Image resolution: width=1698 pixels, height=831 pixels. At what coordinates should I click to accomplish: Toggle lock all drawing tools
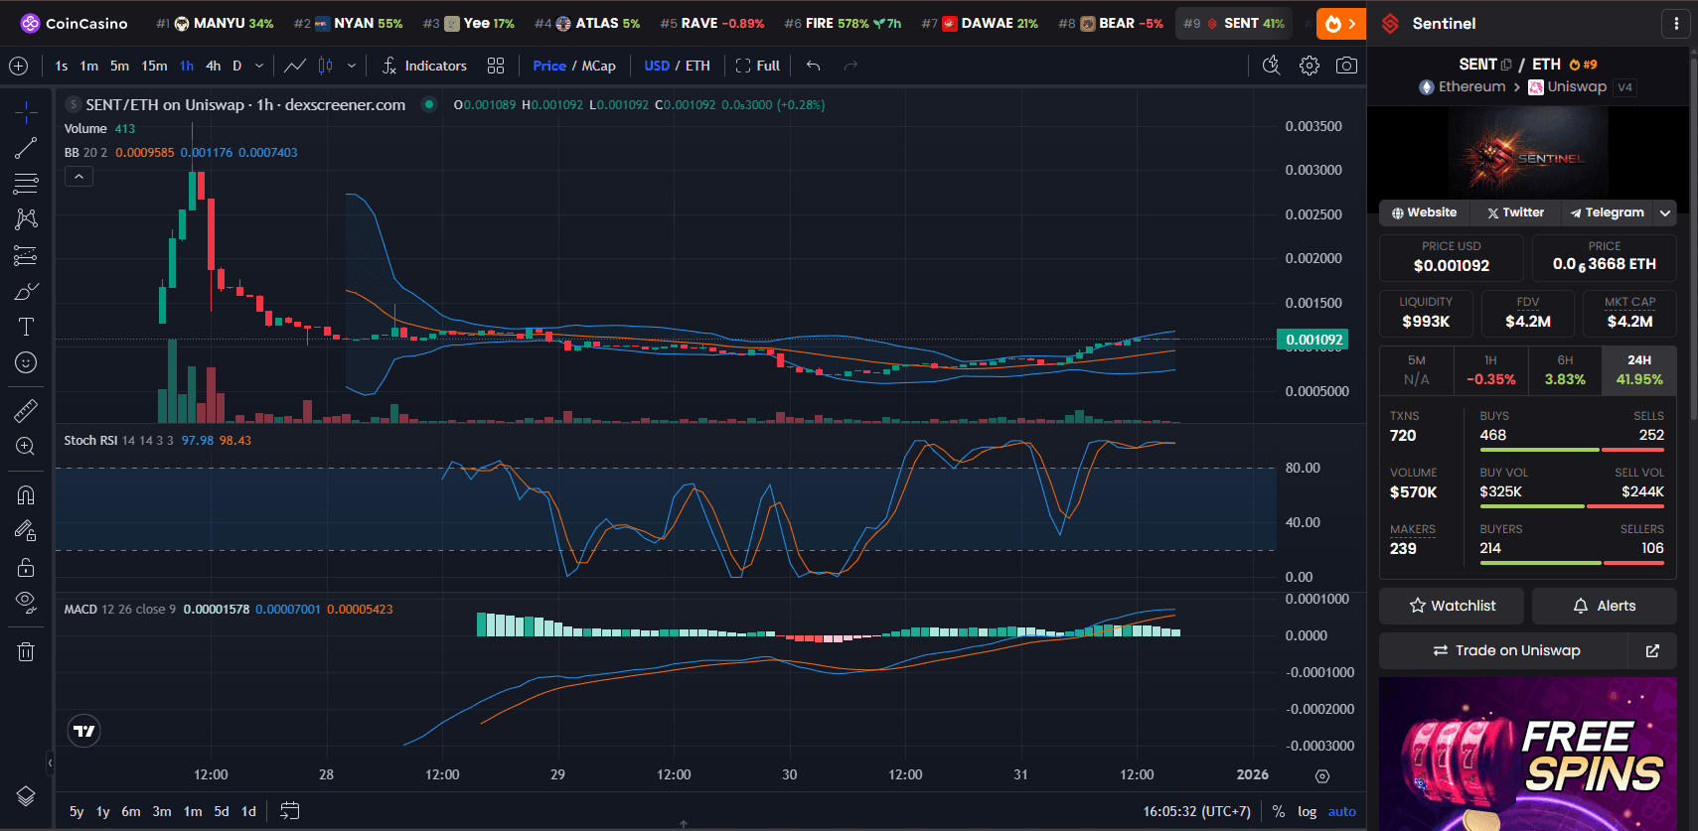pyautogui.click(x=26, y=567)
